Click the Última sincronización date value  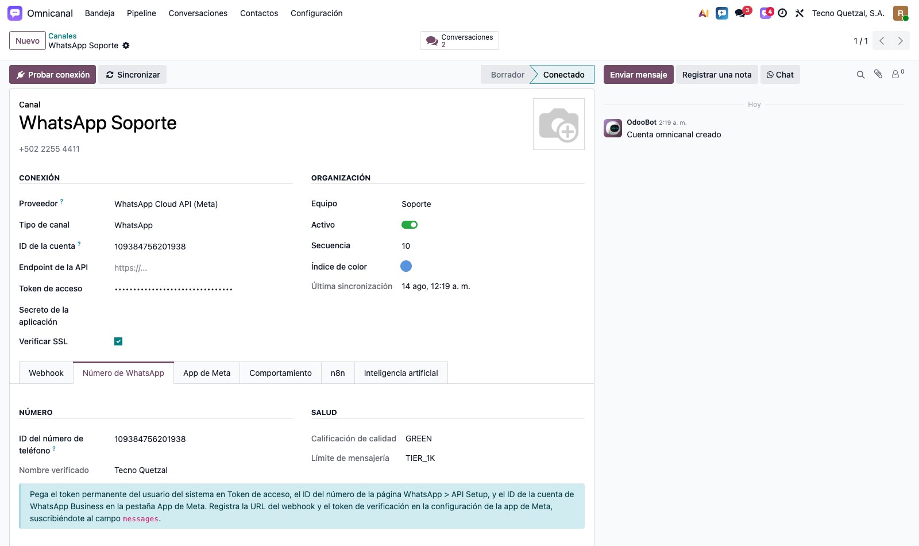436,286
